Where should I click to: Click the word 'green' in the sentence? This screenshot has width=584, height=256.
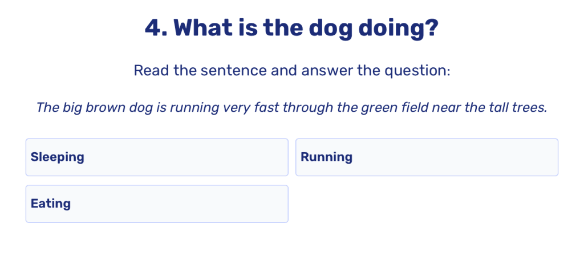(x=379, y=108)
